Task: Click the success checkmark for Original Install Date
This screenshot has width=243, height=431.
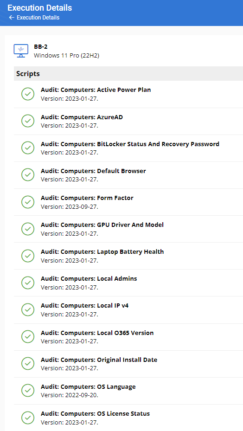Action: (28, 364)
